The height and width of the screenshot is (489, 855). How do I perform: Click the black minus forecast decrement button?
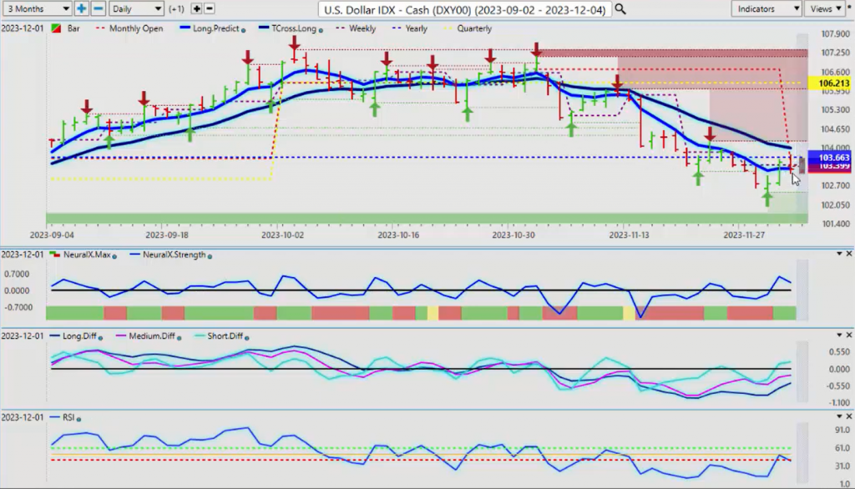(x=209, y=8)
